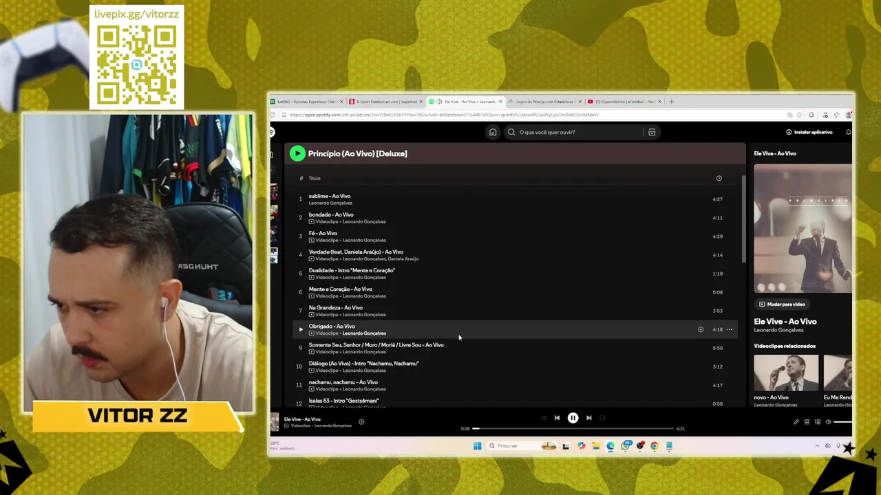Add Obrigado - Ao Vivo to library
The image size is (881, 495).
(x=701, y=329)
